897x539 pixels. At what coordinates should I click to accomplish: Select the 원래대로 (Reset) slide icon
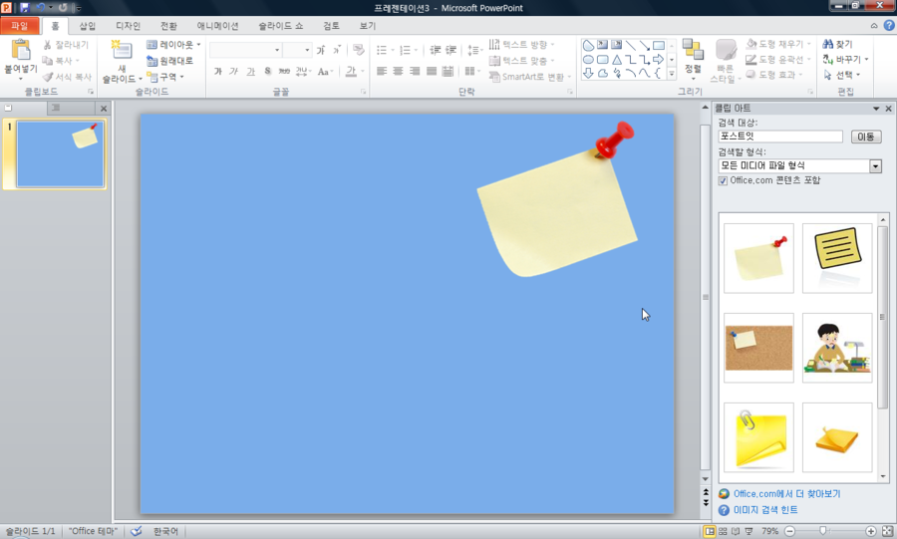click(152, 61)
